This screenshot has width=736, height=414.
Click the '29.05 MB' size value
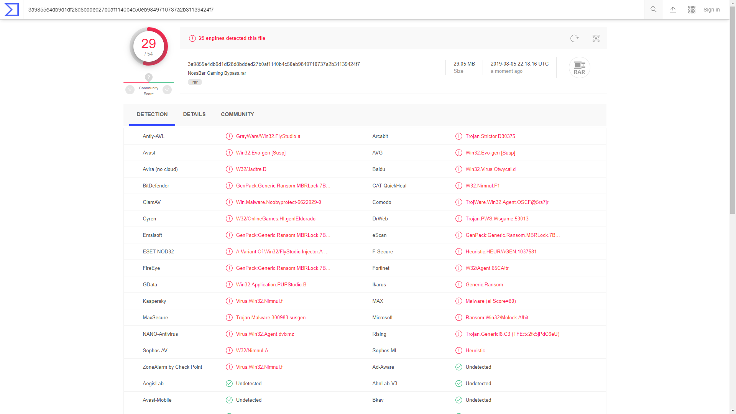point(464,64)
